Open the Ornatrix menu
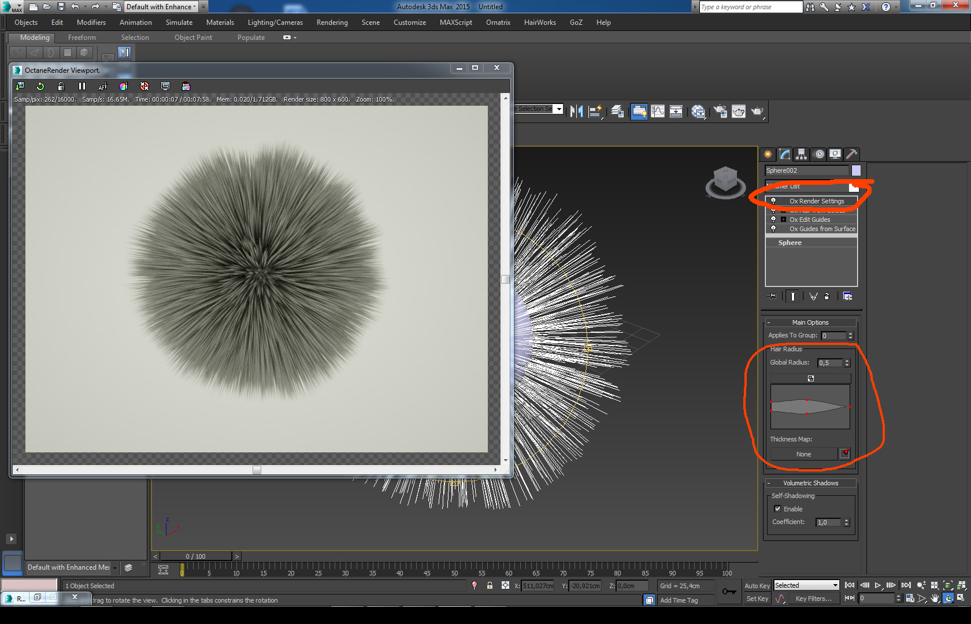Image resolution: width=971 pixels, height=624 pixels. coord(498,23)
